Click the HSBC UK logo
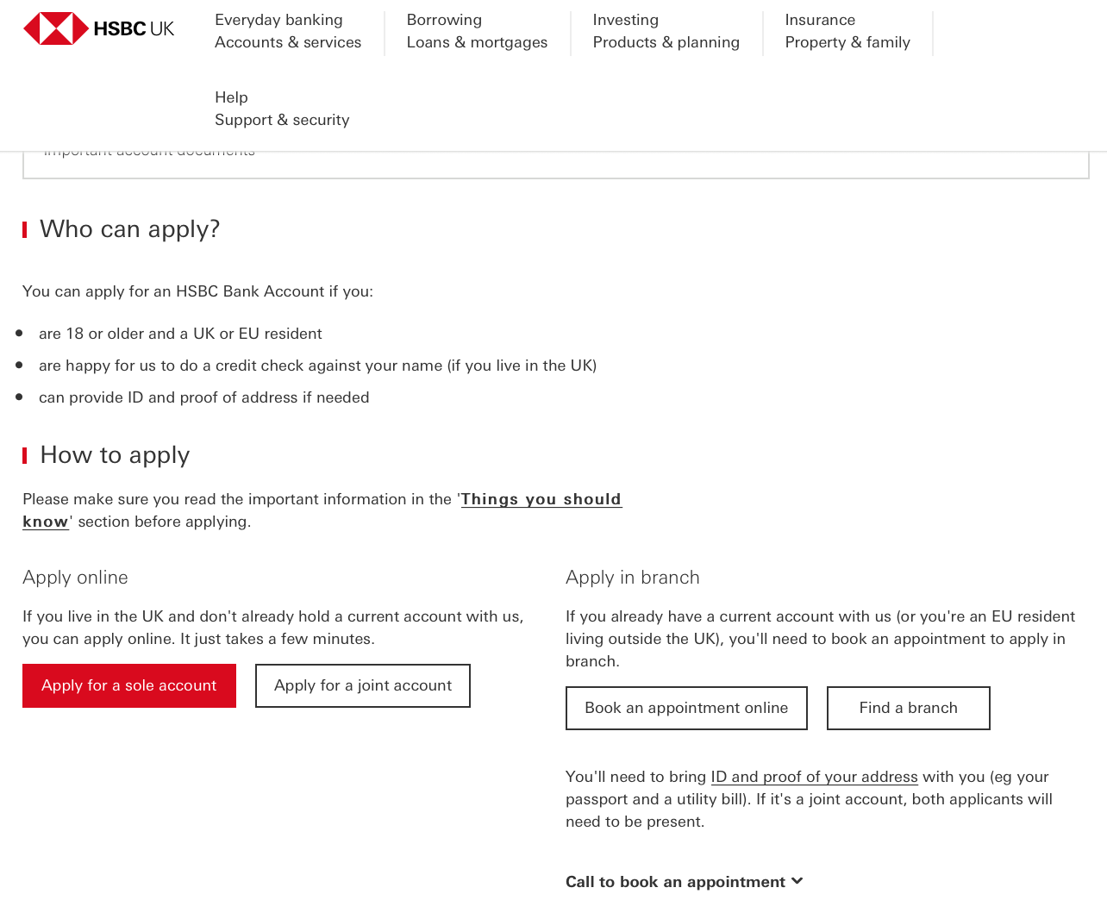This screenshot has height=919, width=1107. click(99, 28)
